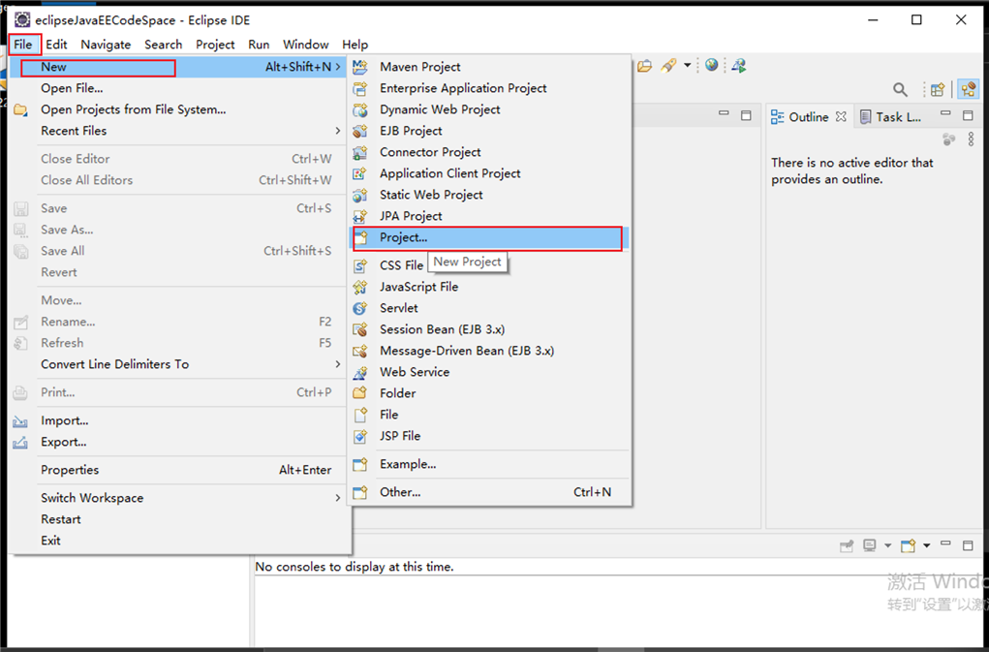989x652 pixels.
Task: Choose Message-Driven Bean (EJB 3.x)
Action: click(x=489, y=351)
